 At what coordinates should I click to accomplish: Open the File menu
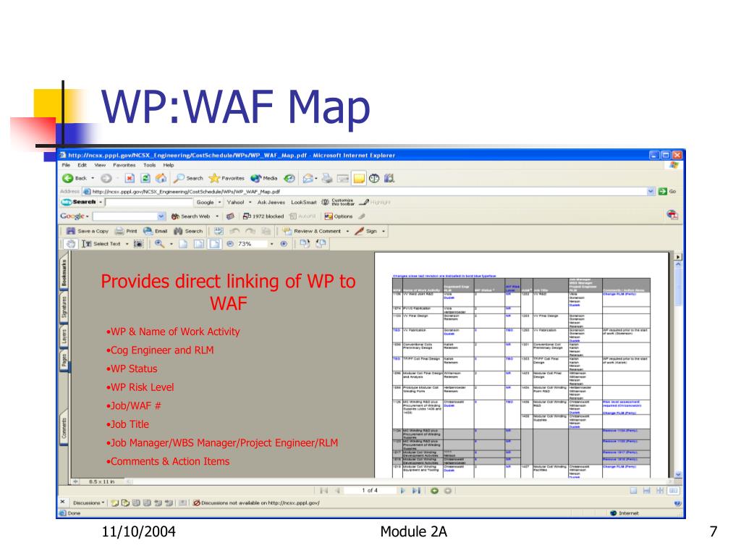coord(66,165)
